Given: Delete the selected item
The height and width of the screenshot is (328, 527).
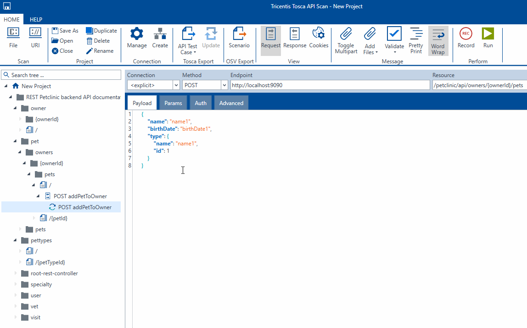Looking at the screenshot, I should coord(98,41).
